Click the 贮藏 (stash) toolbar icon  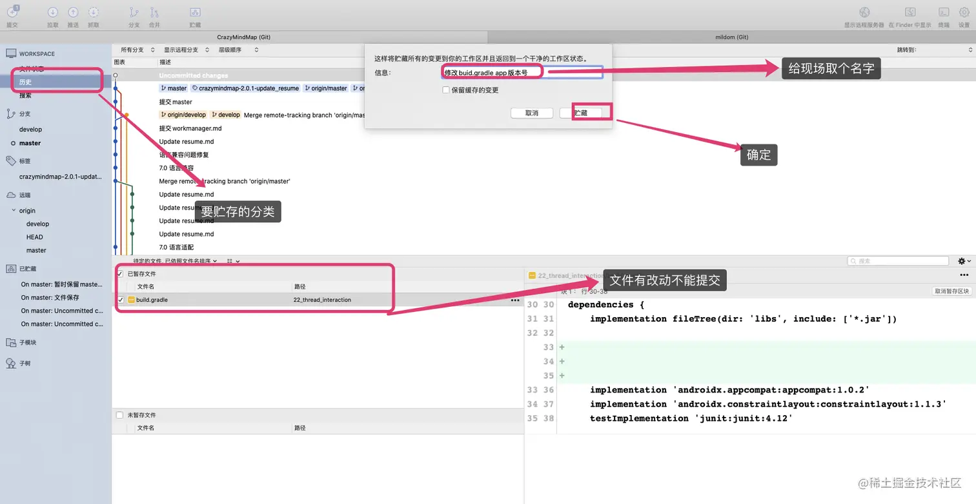point(195,12)
